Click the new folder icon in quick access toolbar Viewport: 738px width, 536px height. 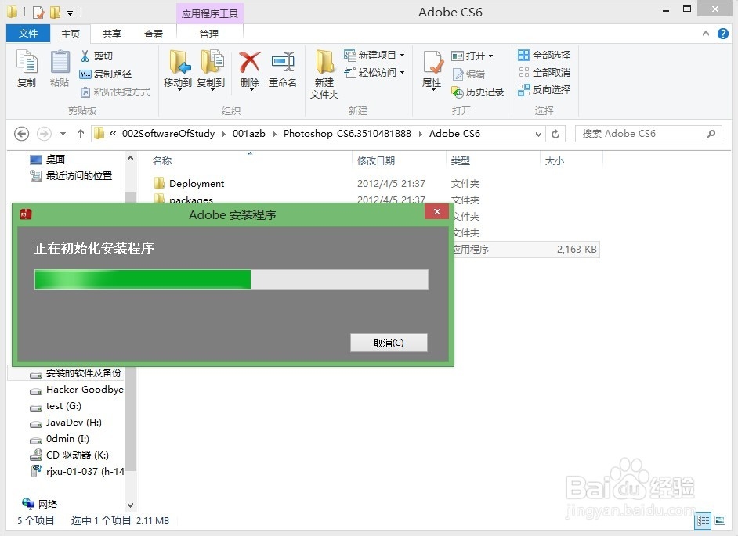(55, 12)
